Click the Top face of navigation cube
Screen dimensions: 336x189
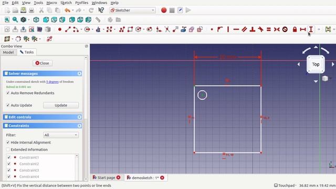pos(316,64)
